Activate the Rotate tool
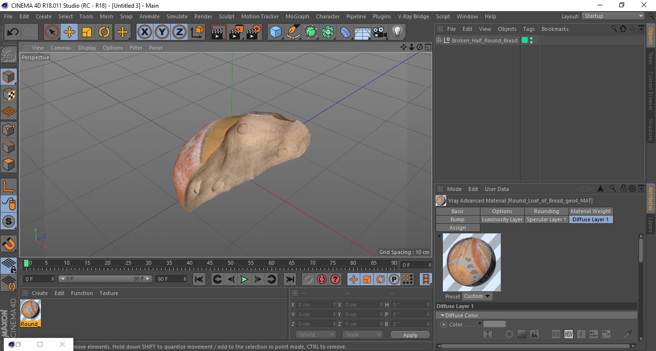Screen dimensions: 656x351 pos(104,32)
